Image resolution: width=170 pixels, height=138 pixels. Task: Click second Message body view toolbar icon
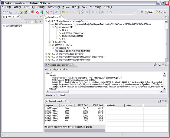pyautogui.click(x=159, y=65)
